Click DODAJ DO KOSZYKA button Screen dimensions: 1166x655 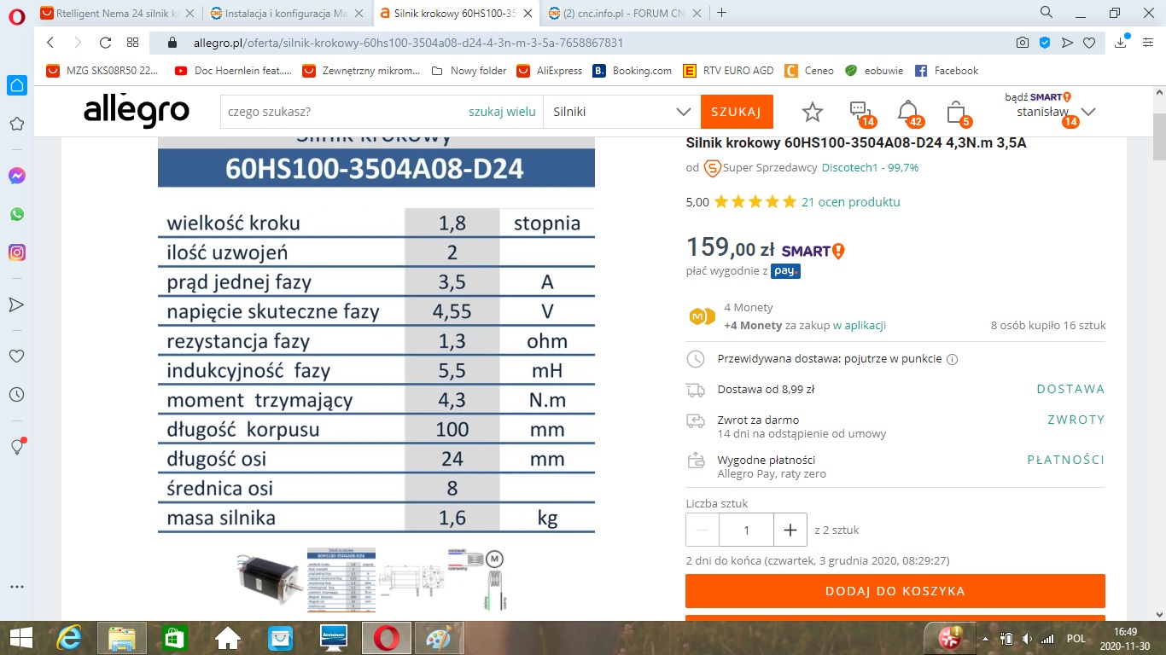coord(895,591)
